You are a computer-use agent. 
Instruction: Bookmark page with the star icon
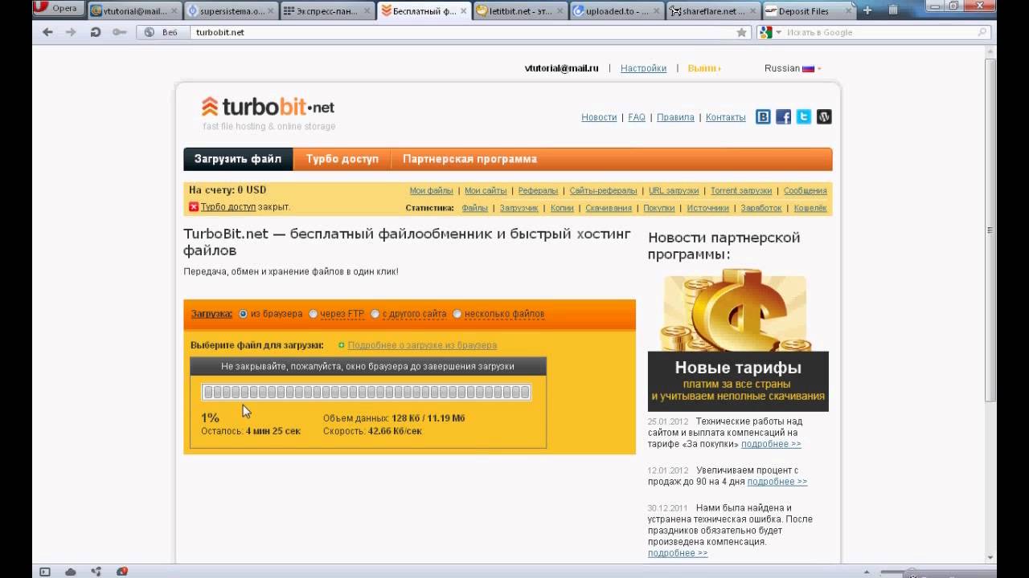tap(742, 32)
